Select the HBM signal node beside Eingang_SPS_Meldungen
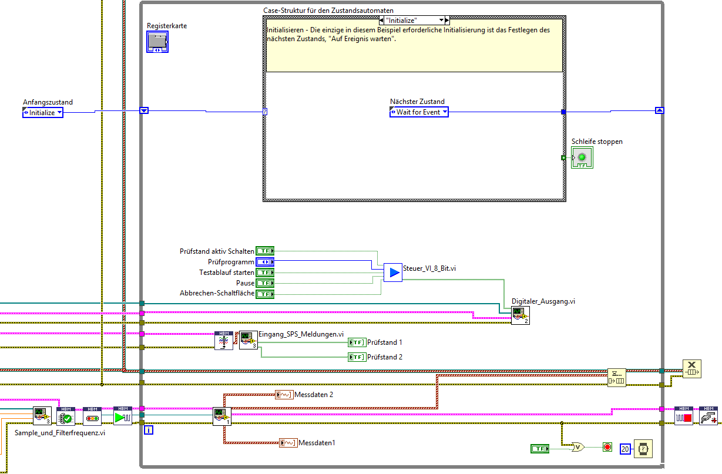722x474 pixels. point(224,340)
